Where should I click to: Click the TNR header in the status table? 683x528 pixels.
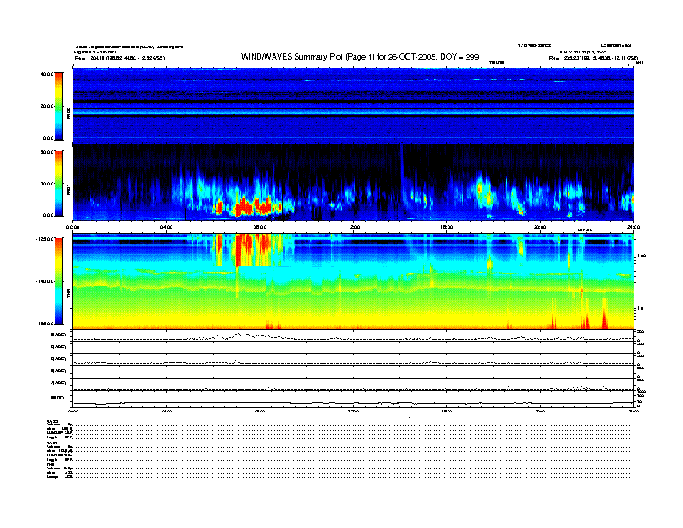coord(50,464)
